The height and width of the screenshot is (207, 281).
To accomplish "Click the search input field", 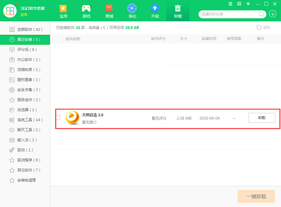I will pos(229,14).
